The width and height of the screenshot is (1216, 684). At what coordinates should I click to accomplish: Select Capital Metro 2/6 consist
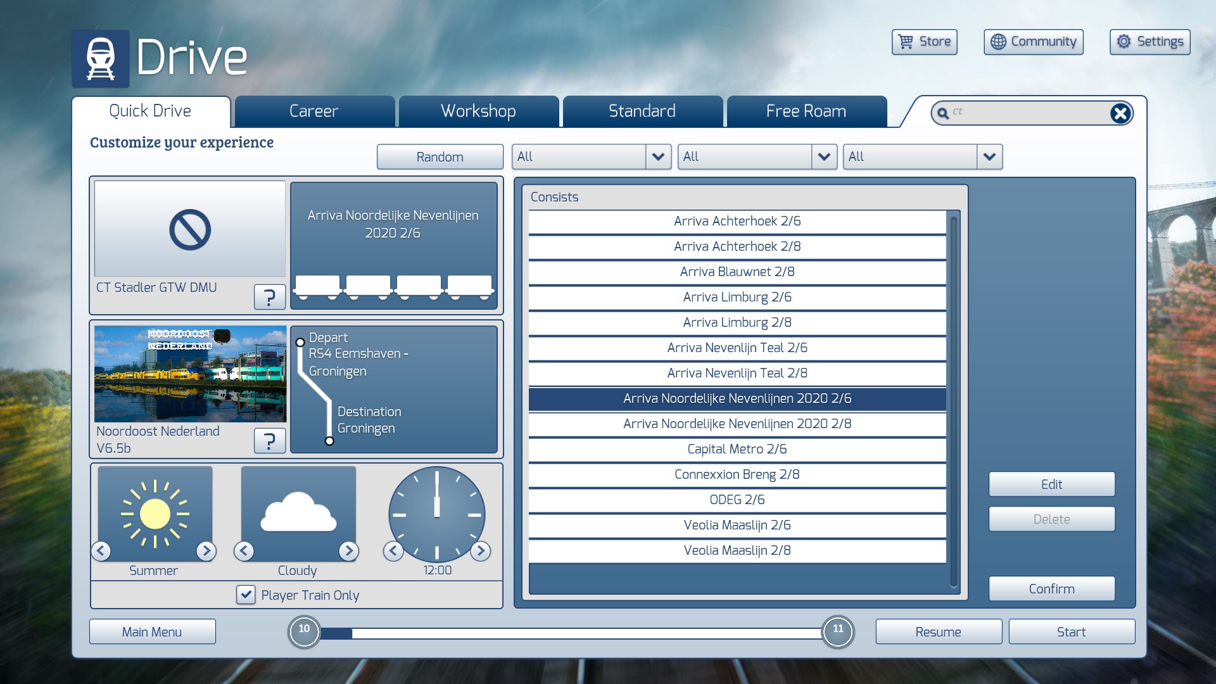pyautogui.click(x=737, y=449)
